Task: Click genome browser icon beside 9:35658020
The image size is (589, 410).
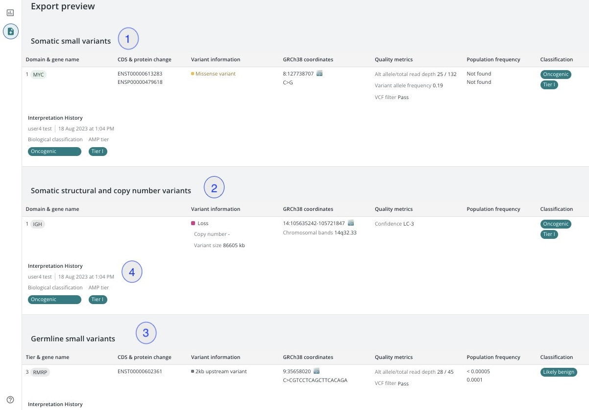Action: point(317,371)
